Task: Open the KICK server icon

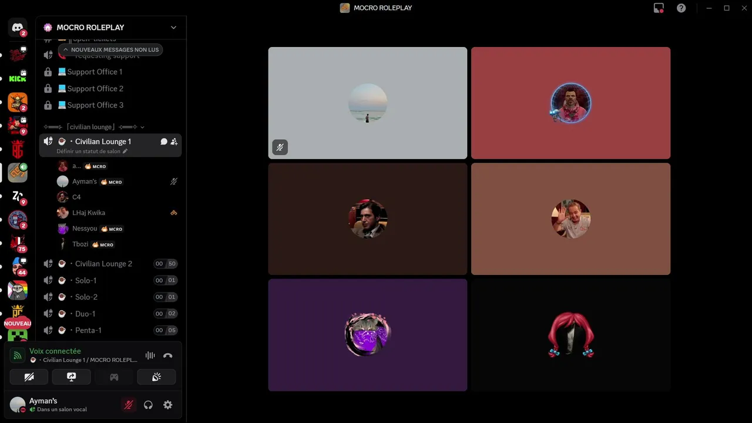Action: coord(18,79)
